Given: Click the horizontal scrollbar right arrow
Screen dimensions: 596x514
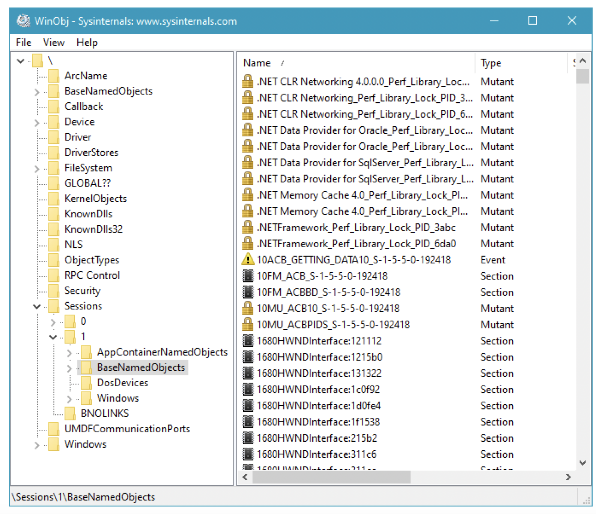Looking at the screenshot, I should [x=568, y=477].
